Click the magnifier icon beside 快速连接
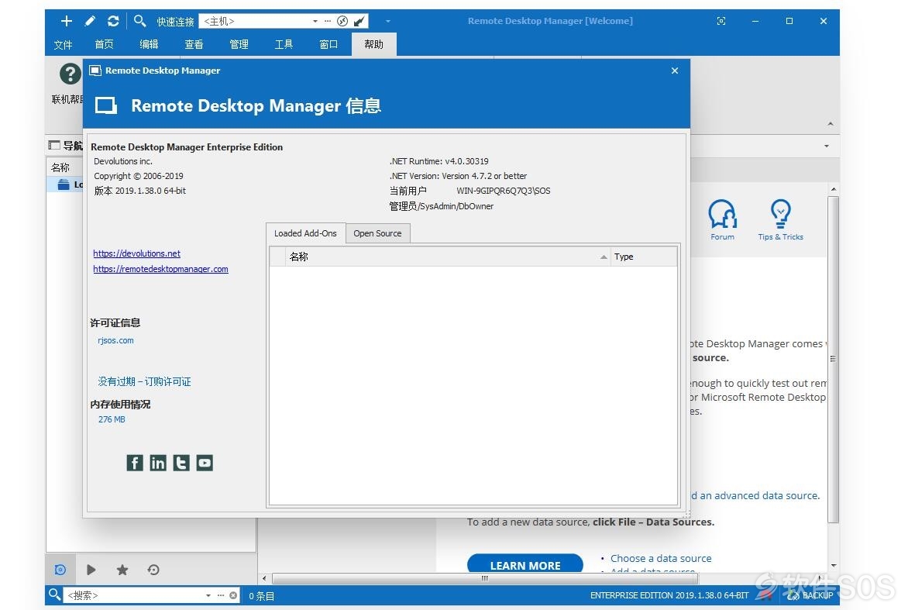This screenshot has width=908, height=610. pyautogui.click(x=139, y=22)
